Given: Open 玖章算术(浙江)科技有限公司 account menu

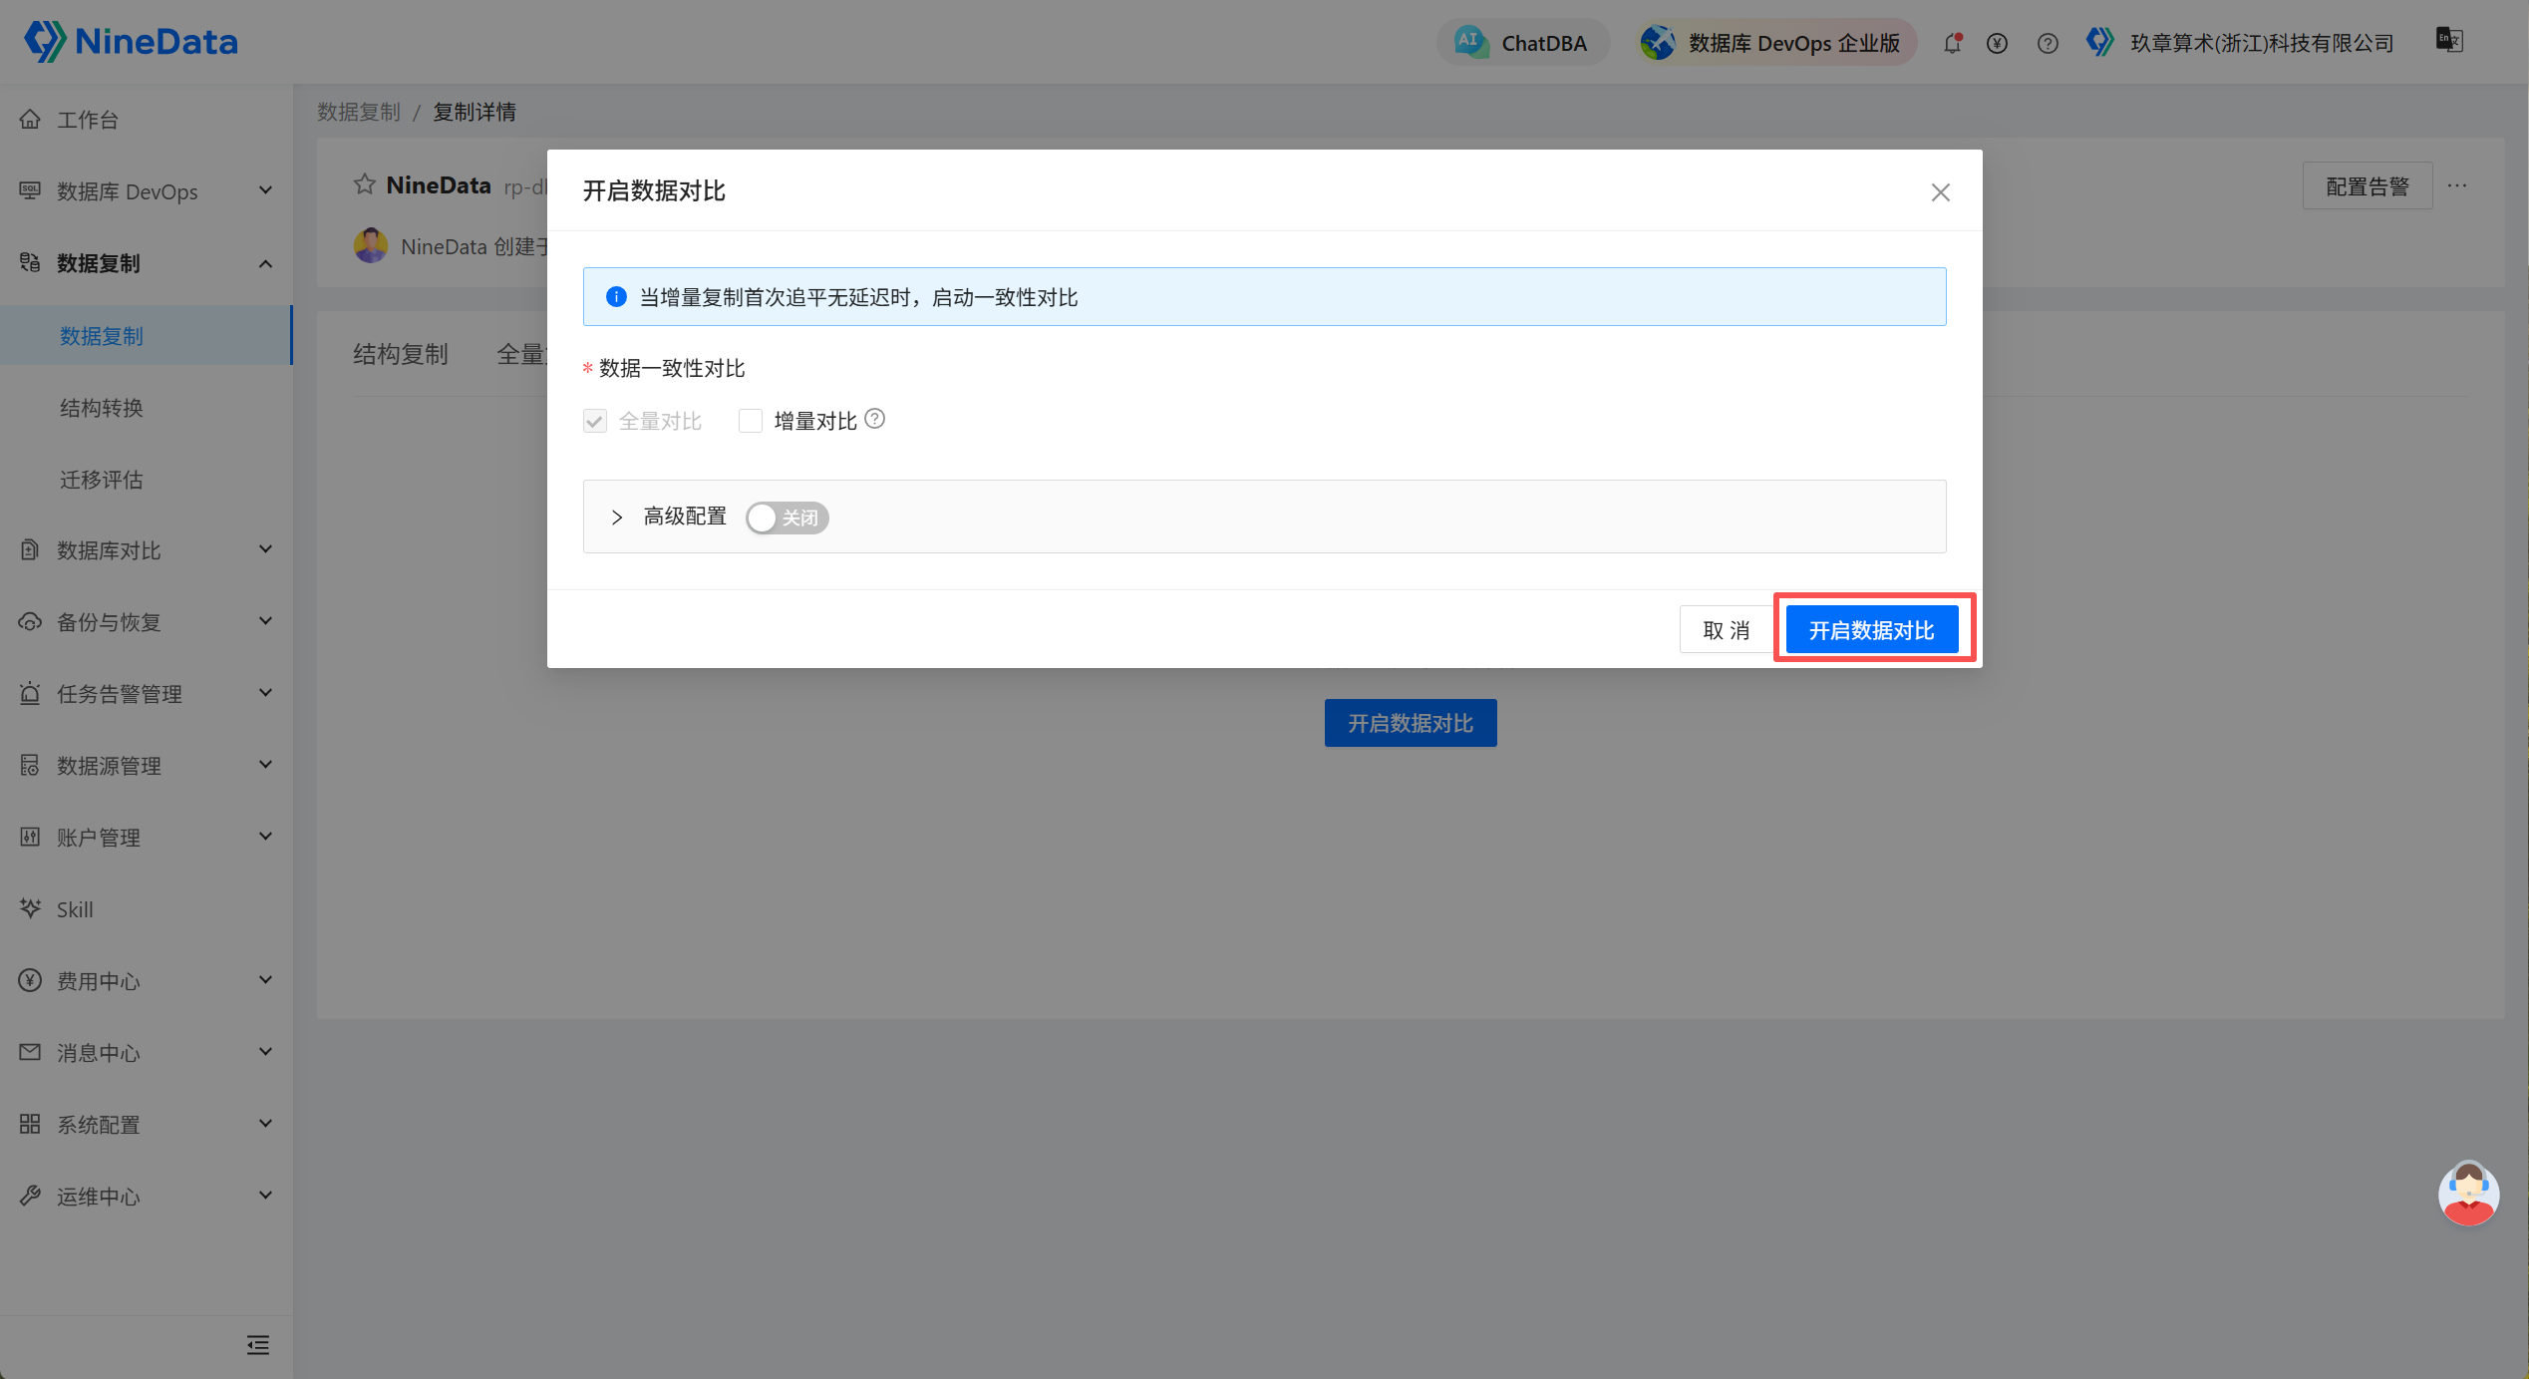Looking at the screenshot, I should point(2240,43).
